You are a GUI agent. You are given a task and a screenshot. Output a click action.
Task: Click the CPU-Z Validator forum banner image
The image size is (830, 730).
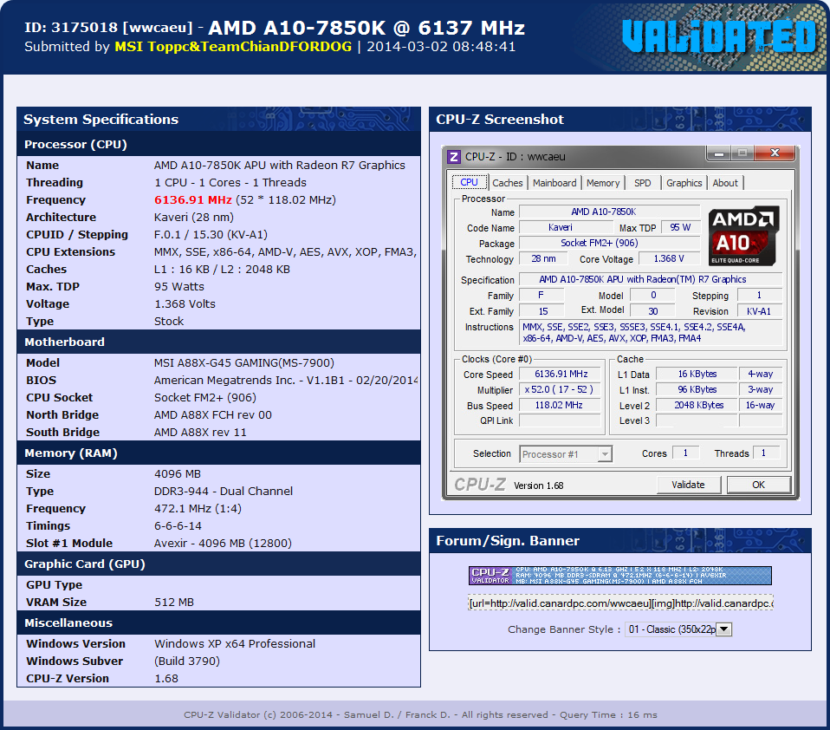click(619, 576)
